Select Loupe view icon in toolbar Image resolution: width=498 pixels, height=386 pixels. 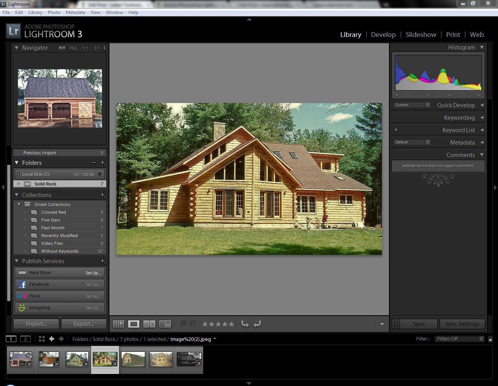[x=134, y=324]
